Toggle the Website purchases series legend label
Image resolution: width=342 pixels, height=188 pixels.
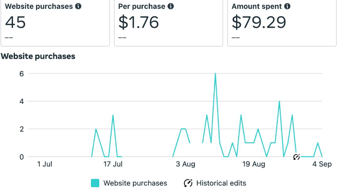pyautogui.click(x=135, y=183)
